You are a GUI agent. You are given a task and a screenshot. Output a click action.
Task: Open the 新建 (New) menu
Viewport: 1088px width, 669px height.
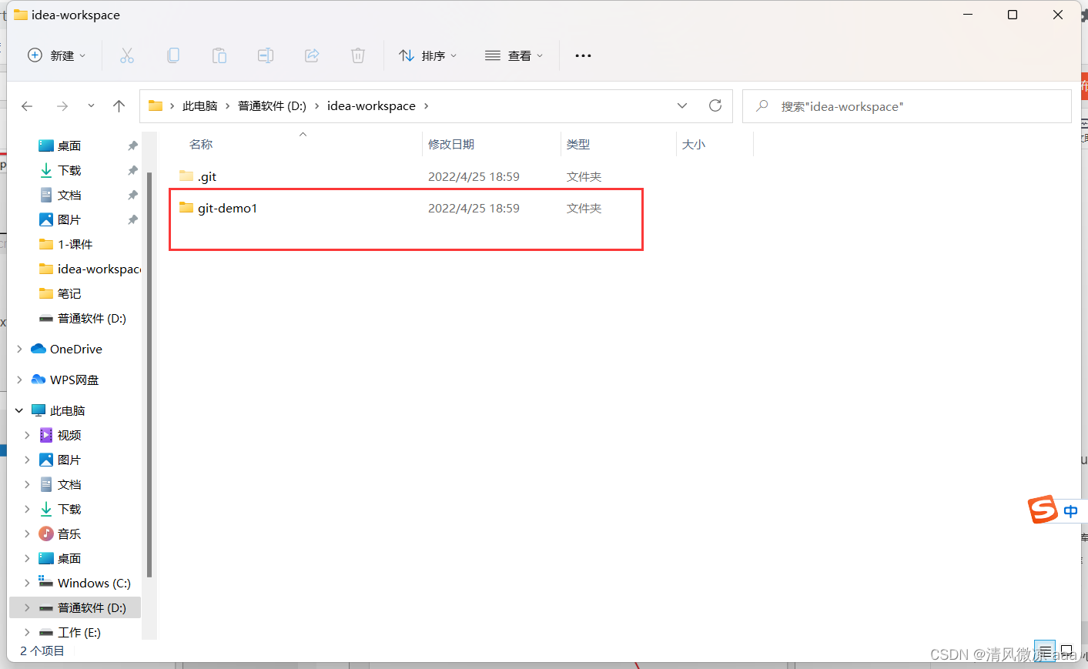coord(56,55)
